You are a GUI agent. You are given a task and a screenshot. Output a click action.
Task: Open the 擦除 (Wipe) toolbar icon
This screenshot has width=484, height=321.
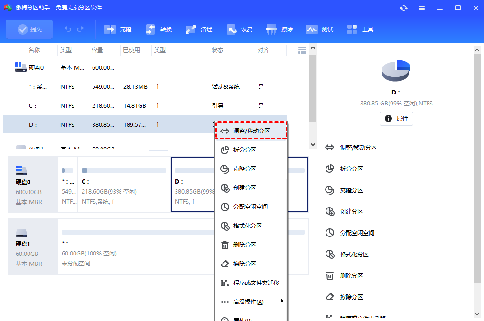click(279, 29)
